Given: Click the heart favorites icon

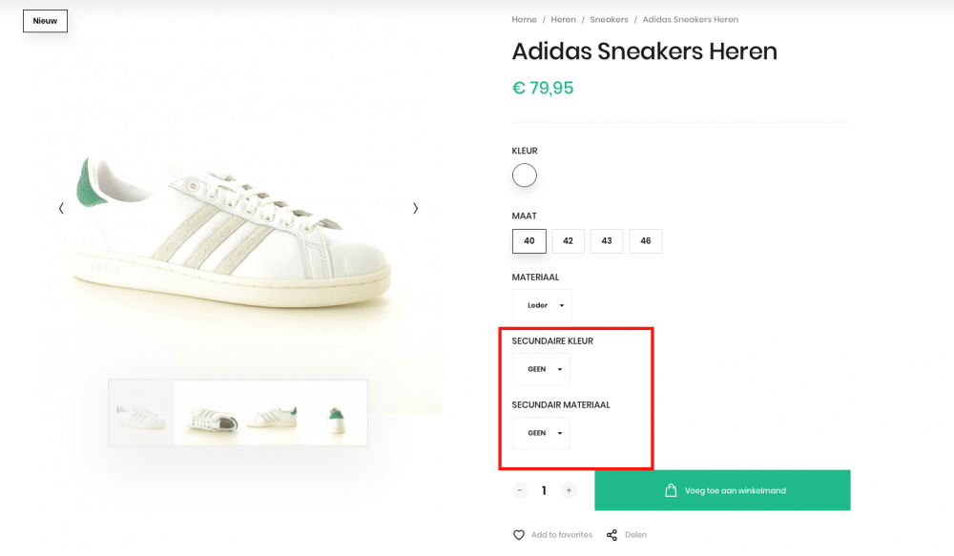Looking at the screenshot, I should [x=519, y=535].
